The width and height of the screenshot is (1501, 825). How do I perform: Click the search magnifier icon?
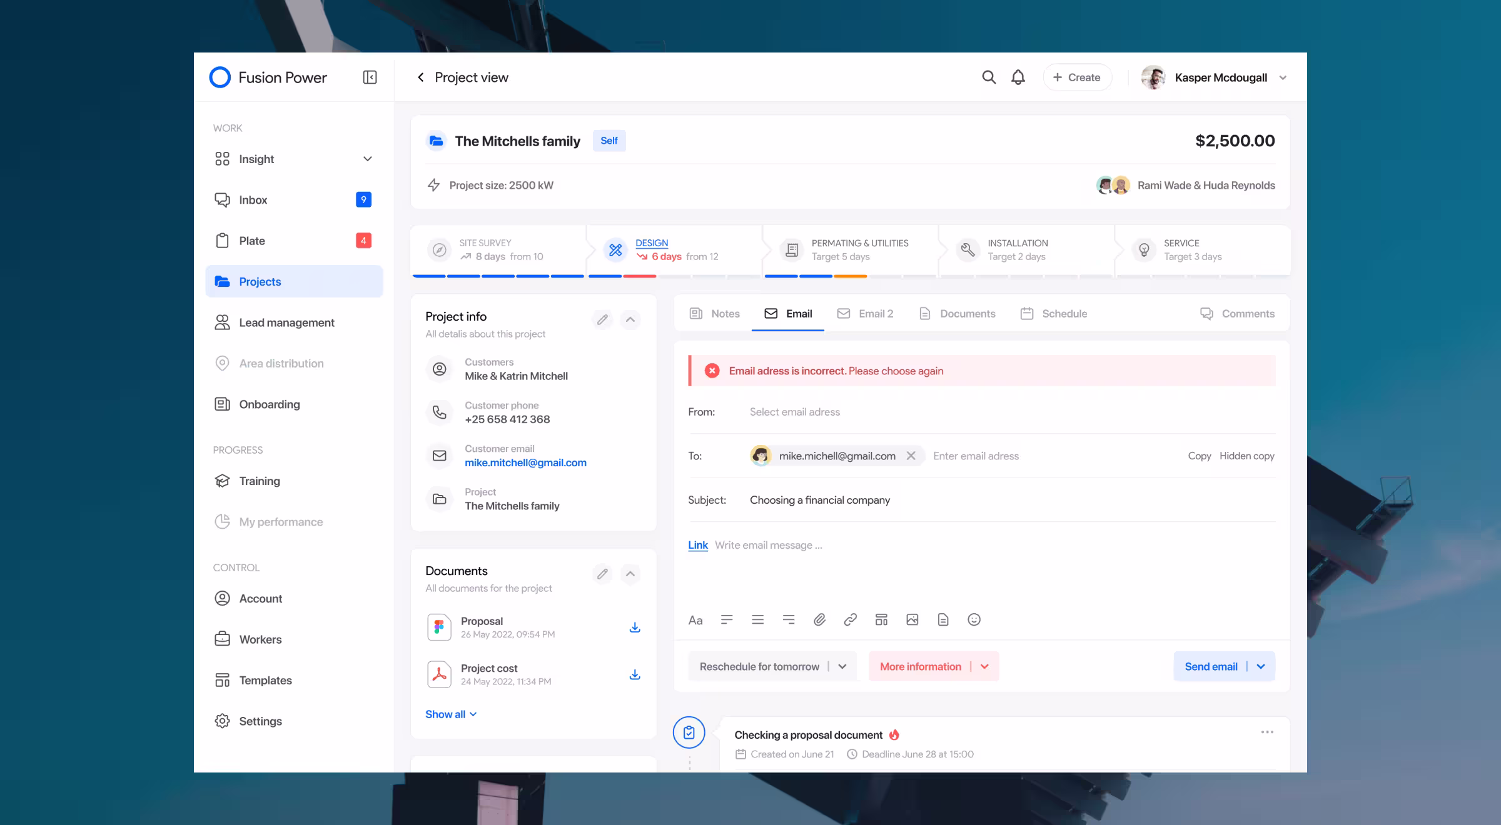(988, 77)
